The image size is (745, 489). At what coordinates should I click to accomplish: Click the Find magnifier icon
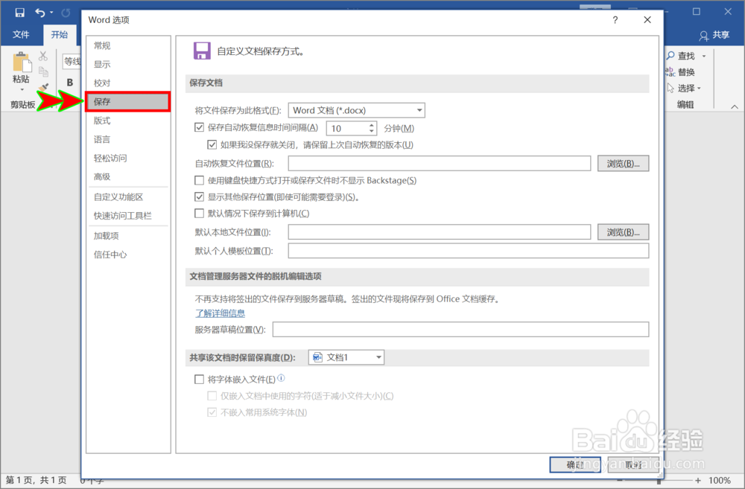coord(670,56)
